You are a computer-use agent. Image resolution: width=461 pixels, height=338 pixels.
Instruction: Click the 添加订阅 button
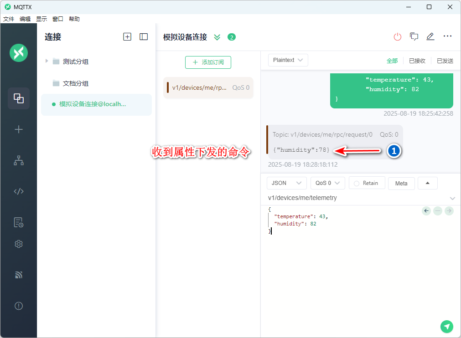tap(208, 62)
